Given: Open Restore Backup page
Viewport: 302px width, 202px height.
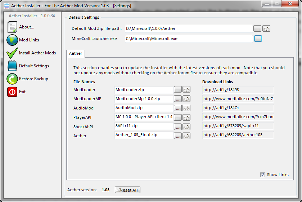Looking at the screenshot, I should tap(33, 79).
